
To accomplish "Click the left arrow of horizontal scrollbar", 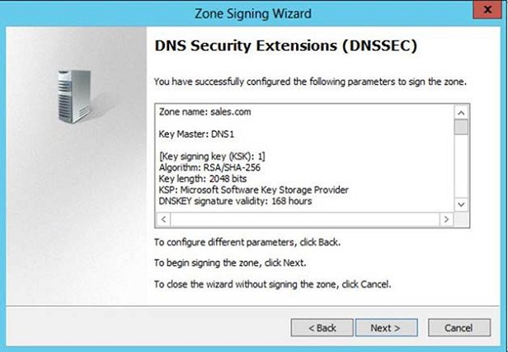I will coord(163,219).
